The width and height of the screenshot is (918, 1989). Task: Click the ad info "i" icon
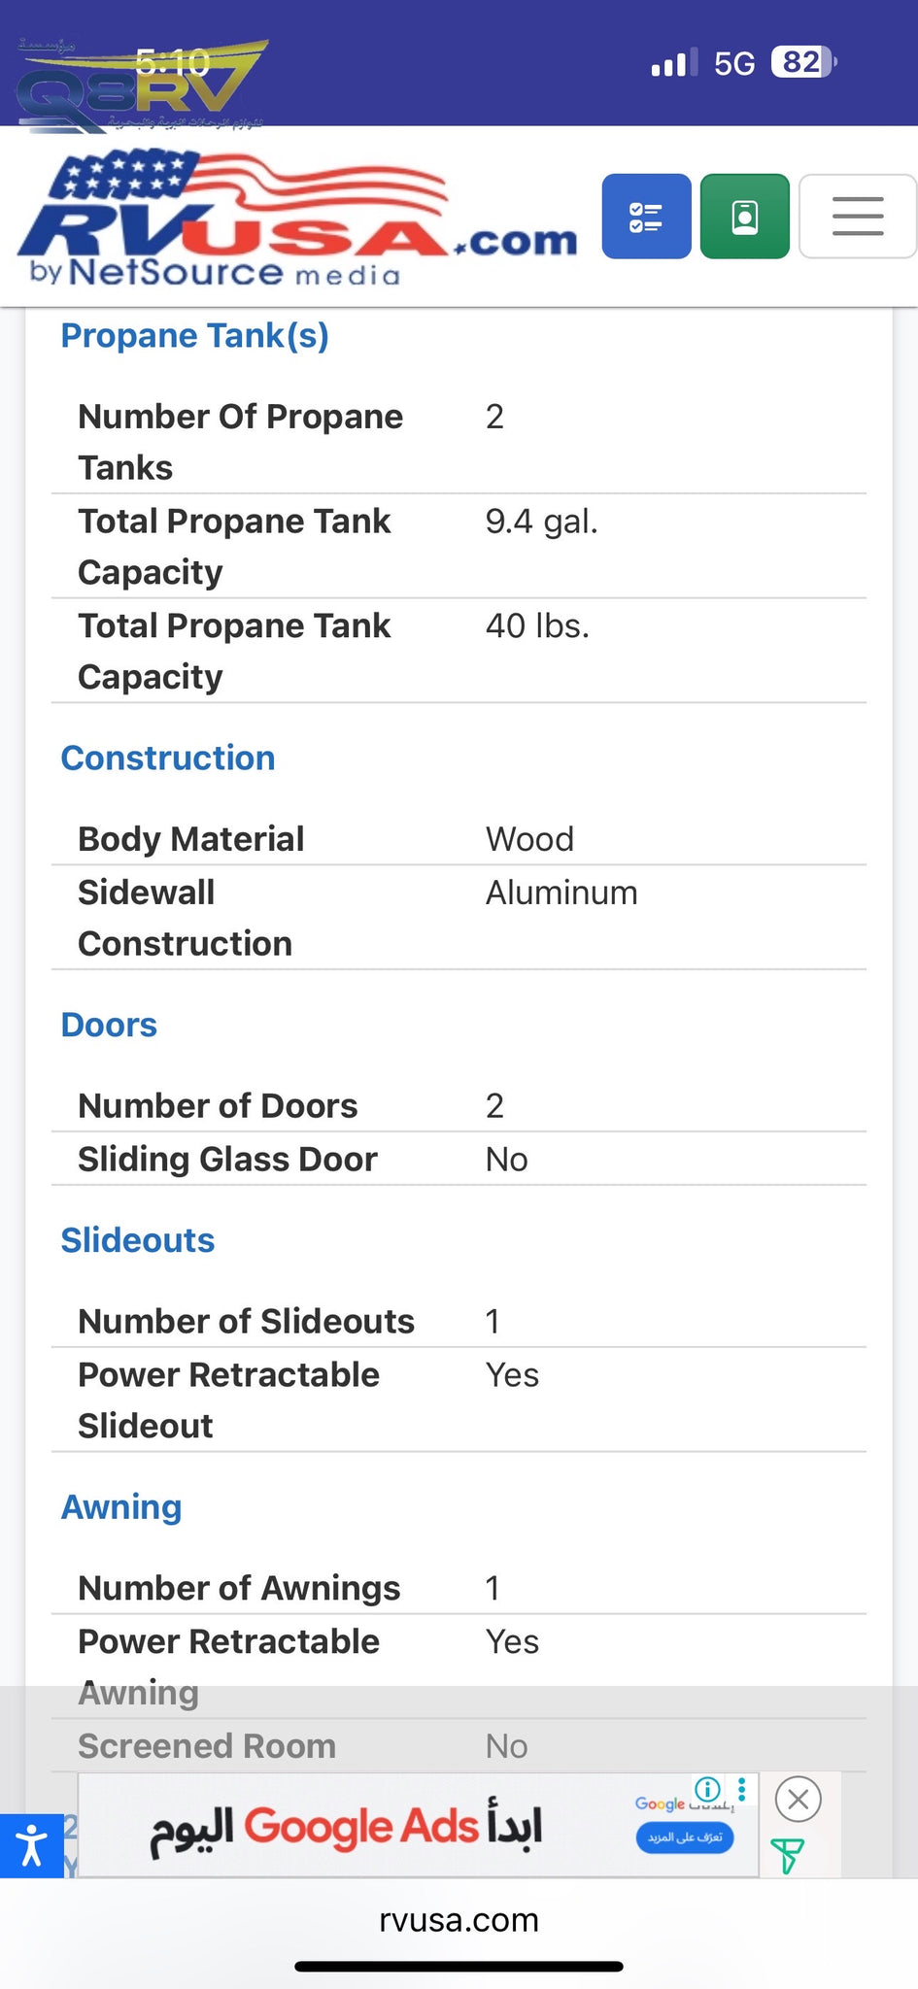coord(707,1789)
